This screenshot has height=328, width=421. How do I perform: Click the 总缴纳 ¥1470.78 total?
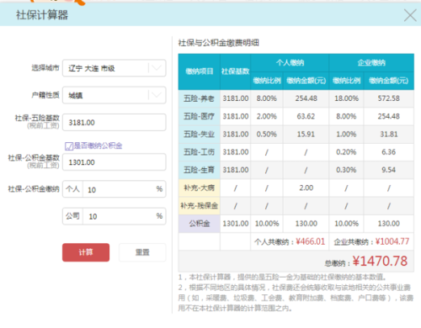366,262
